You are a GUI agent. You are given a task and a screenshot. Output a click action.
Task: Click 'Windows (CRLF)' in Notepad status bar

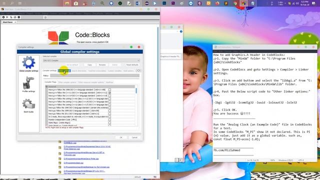[x=285, y=160]
